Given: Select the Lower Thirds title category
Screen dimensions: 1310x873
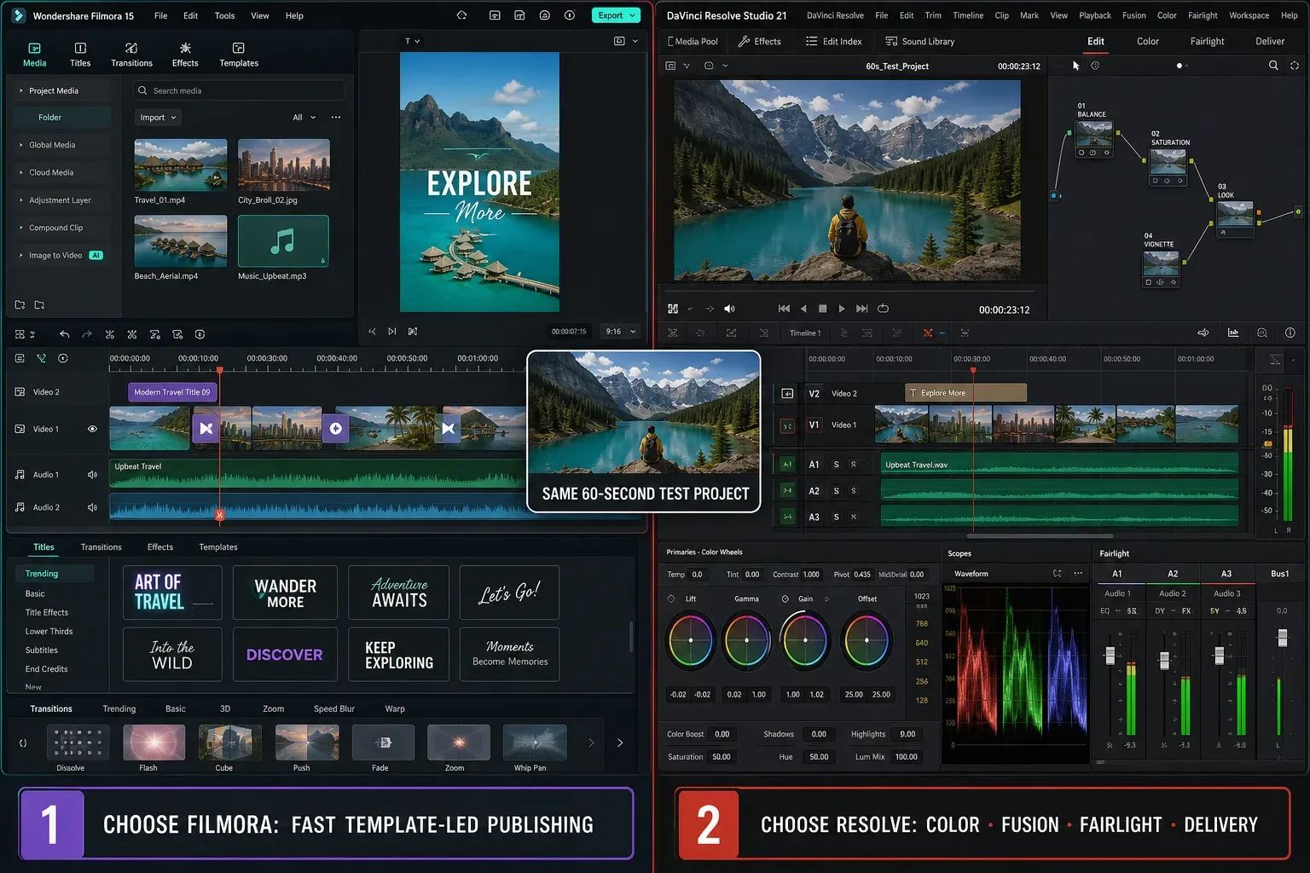Looking at the screenshot, I should click(x=49, y=632).
